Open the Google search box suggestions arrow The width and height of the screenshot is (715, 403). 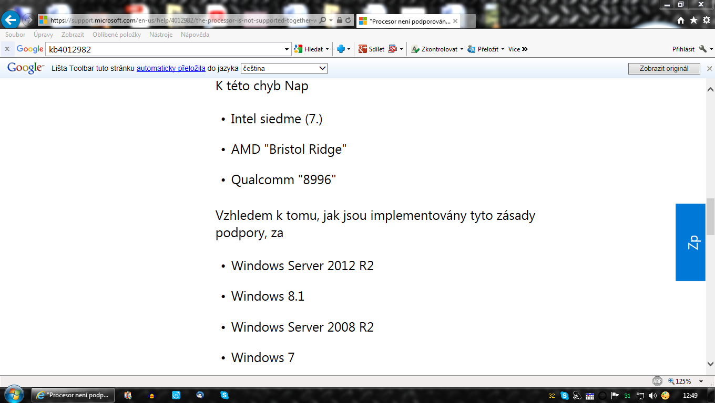click(x=287, y=49)
